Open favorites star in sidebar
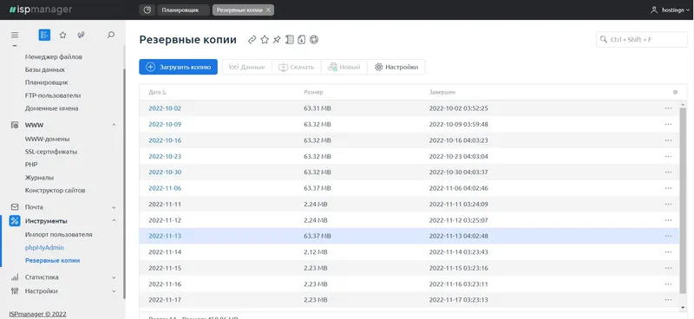This screenshot has width=694, height=319. tap(62, 35)
